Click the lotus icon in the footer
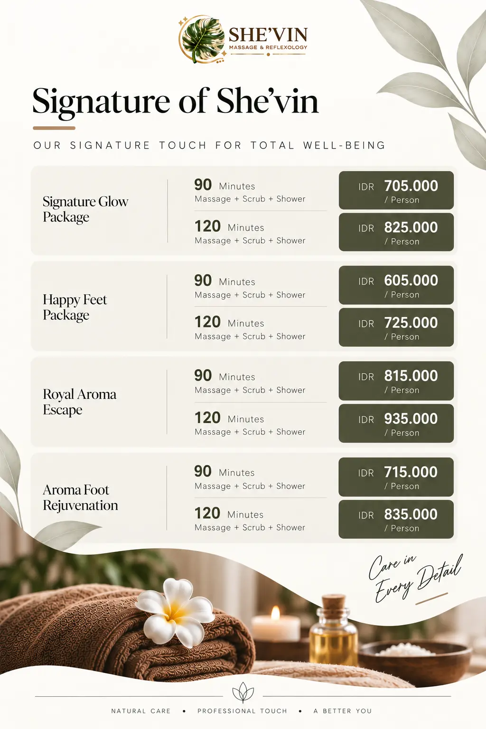The width and height of the screenshot is (486, 729). click(243, 692)
